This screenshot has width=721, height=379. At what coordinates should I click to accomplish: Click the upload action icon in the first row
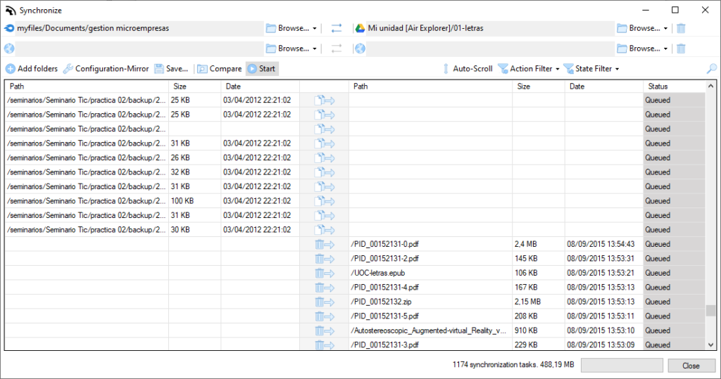coord(325,101)
